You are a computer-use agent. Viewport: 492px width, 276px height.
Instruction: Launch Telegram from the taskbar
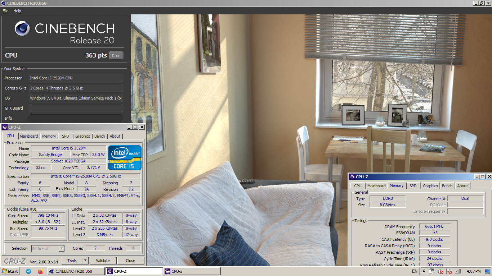[28, 271]
